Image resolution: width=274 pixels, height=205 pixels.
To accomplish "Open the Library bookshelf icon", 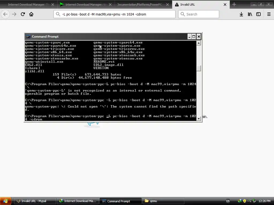I will point(250,14).
